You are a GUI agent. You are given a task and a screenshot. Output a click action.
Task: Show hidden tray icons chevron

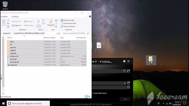coord(163,103)
